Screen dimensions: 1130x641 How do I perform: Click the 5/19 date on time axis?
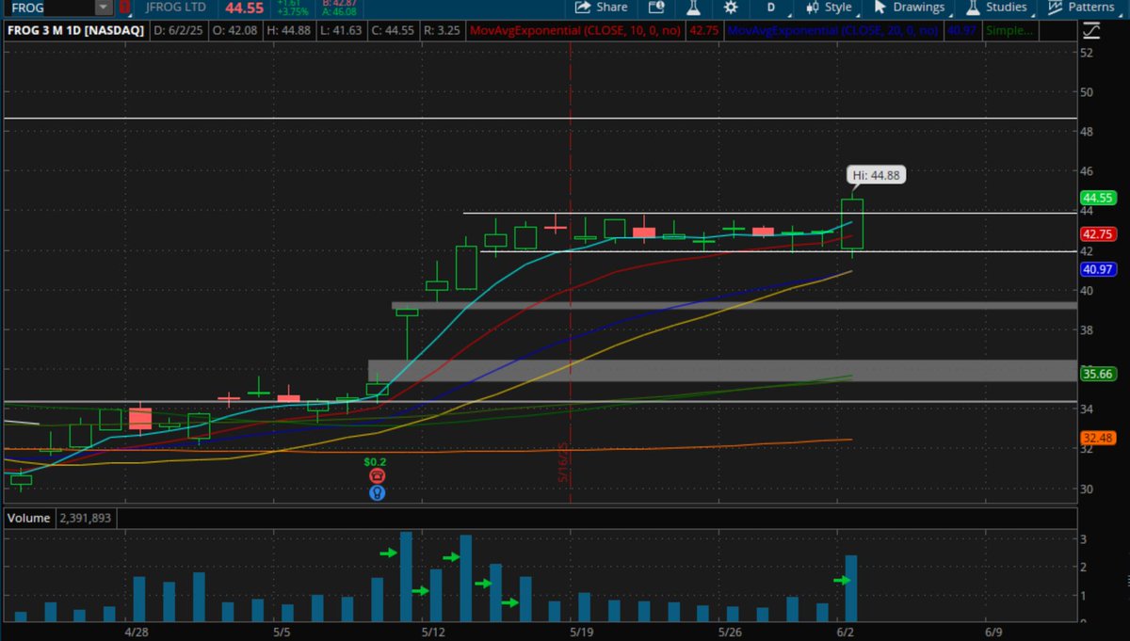click(581, 633)
